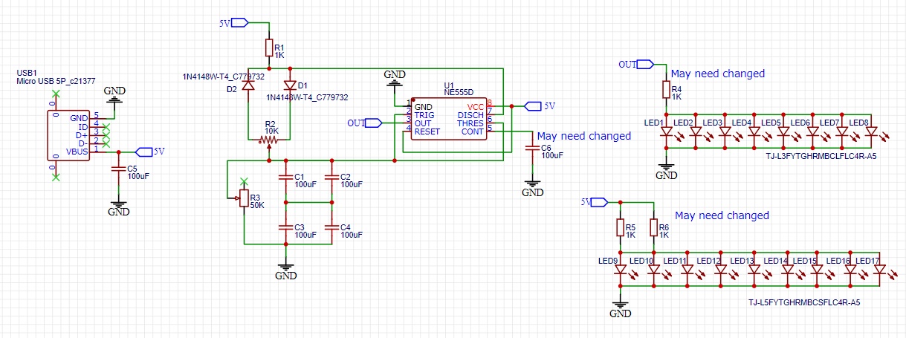This screenshot has width=906, height=338.
Task: Click the CONT pin label on U1
Action: (472, 131)
